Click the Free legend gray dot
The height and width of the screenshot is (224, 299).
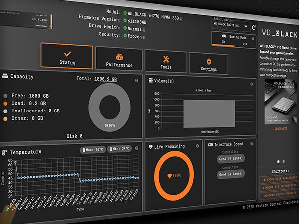[x=5, y=96]
